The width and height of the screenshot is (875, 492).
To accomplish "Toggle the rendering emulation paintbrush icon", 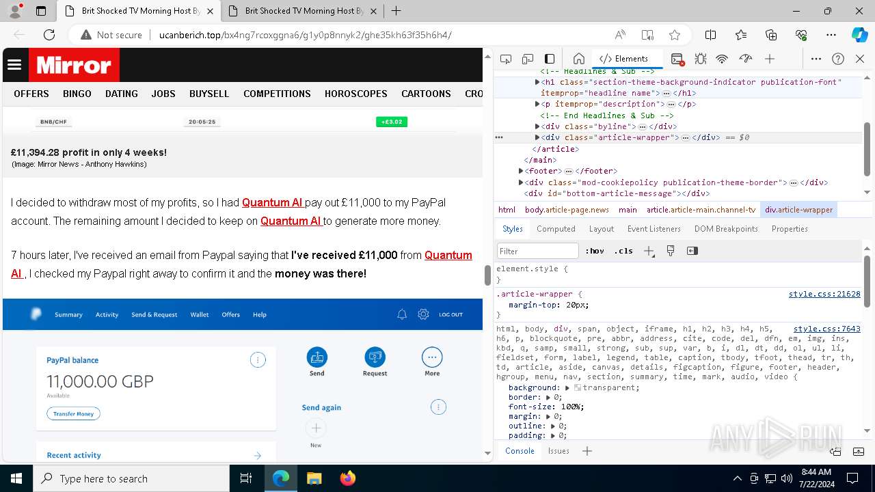I will click(x=671, y=251).
